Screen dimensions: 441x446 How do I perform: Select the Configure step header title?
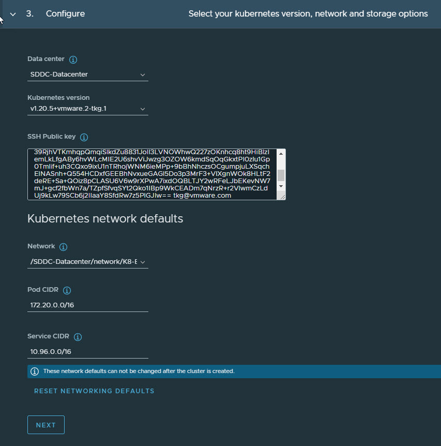coord(65,14)
